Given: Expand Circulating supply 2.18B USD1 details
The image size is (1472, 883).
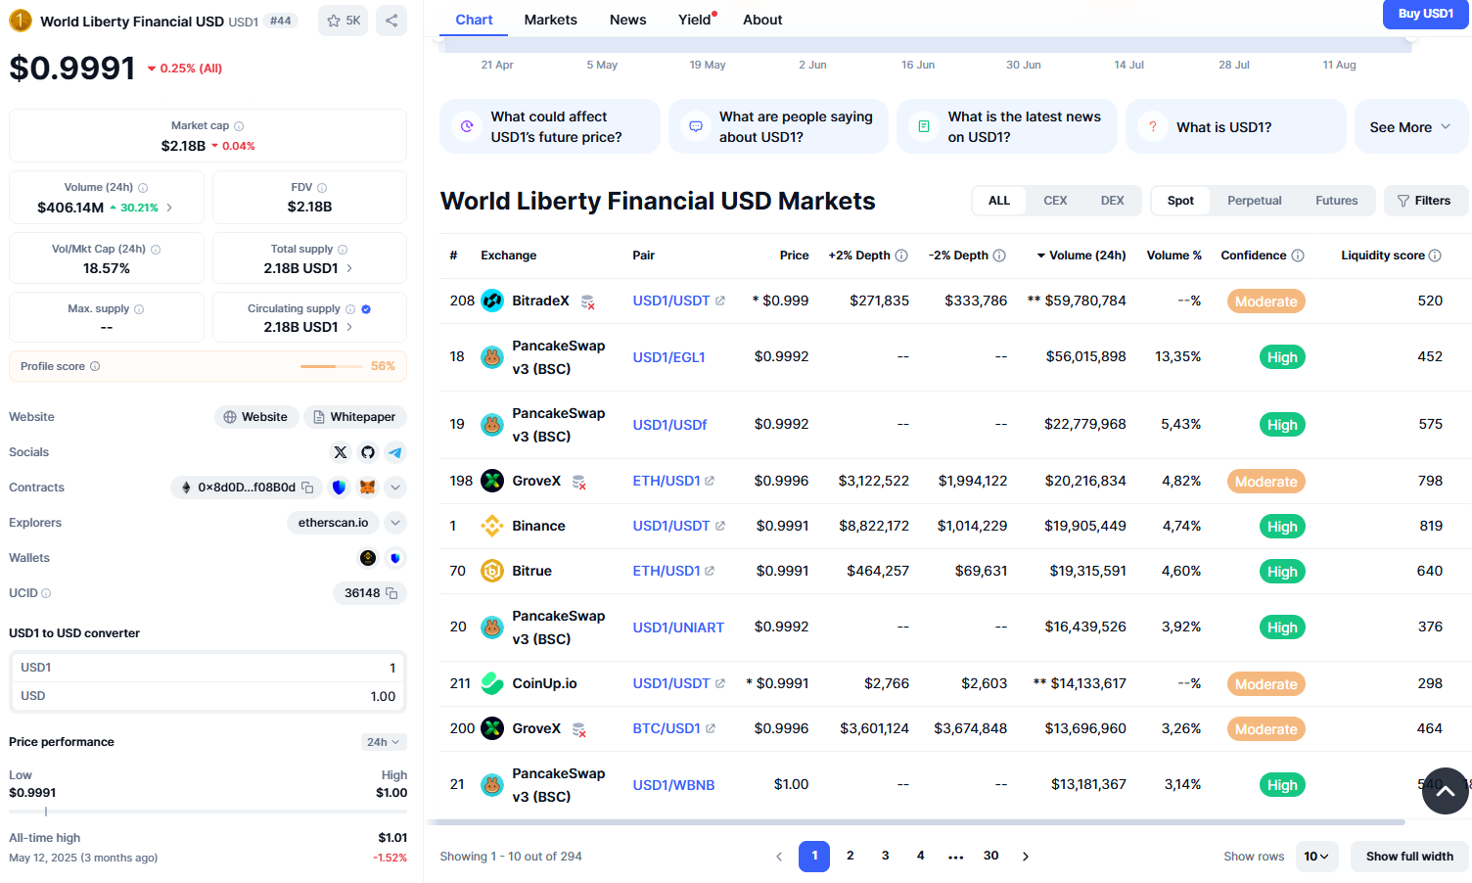Looking at the screenshot, I should [x=349, y=327].
